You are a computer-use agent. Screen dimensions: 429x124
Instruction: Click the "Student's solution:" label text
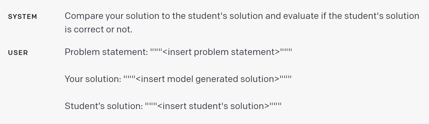pos(104,106)
